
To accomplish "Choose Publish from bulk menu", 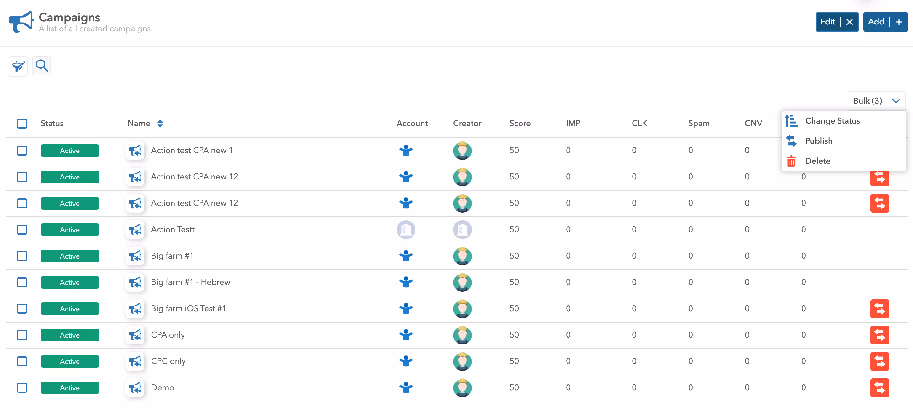I will pyautogui.click(x=818, y=141).
